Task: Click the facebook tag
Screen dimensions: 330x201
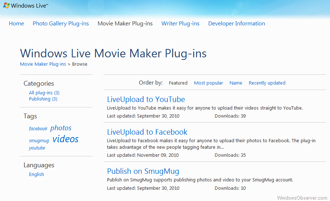Action: [38, 128]
